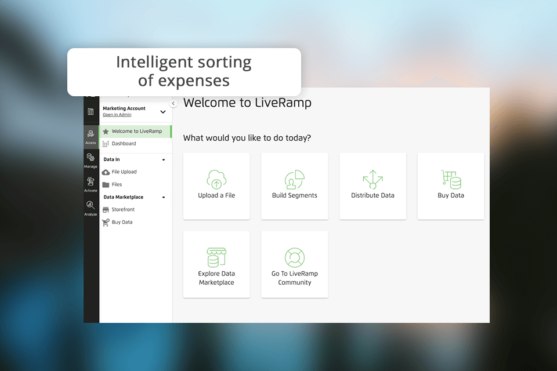This screenshot has width=557, height=371.
Task: Click the store icon beside Storefront
Action: (x=106, y=210)
